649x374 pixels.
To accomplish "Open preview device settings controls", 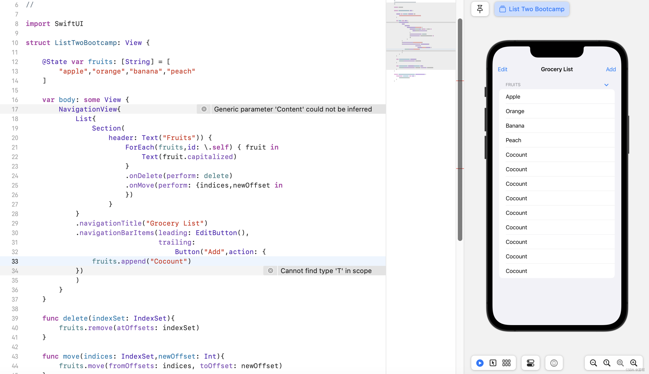I will click(x=530, y=363).
